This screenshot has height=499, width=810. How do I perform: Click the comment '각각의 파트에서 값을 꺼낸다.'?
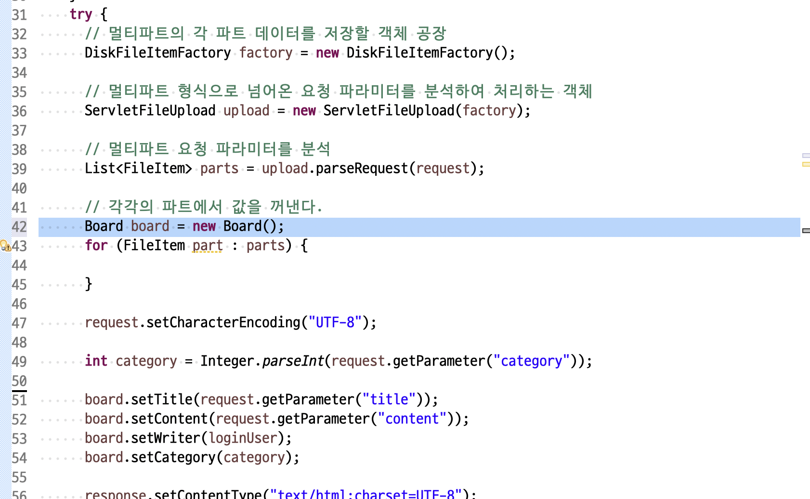pos(215,207)
